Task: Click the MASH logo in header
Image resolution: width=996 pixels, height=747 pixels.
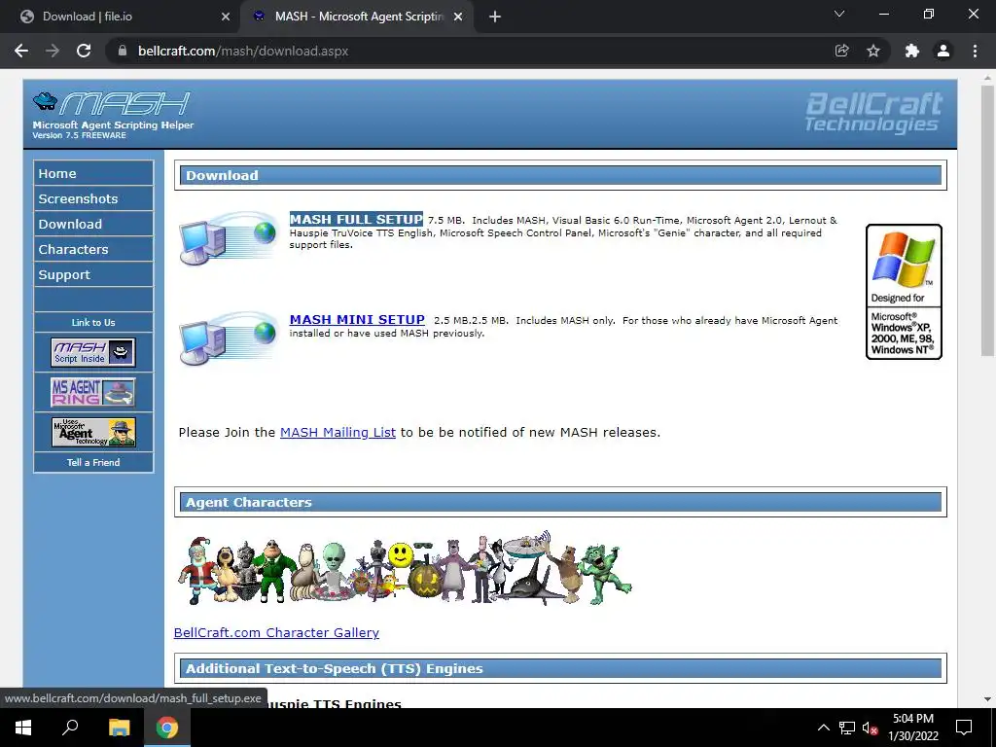Action: point(112,103)
